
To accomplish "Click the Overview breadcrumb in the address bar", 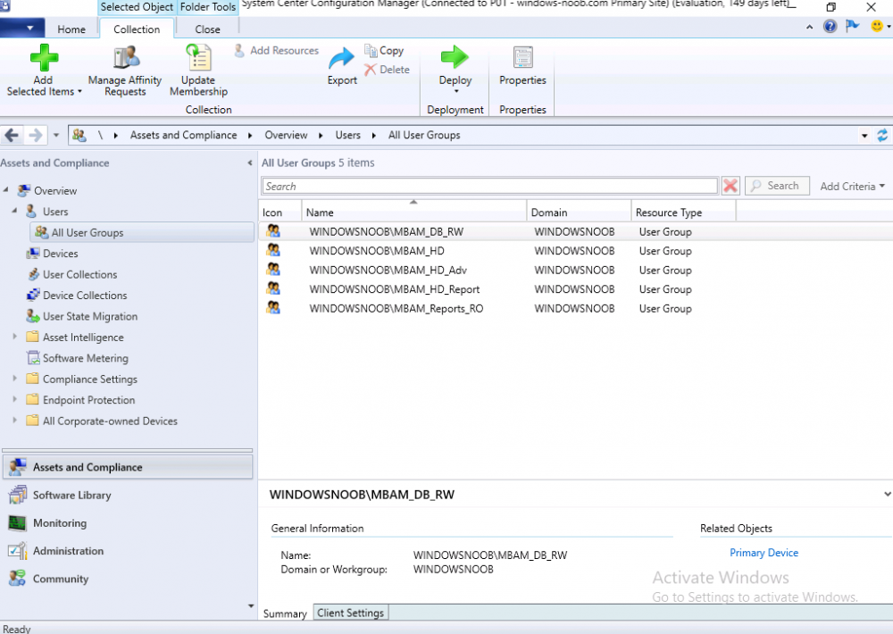I will pos(286,135).
